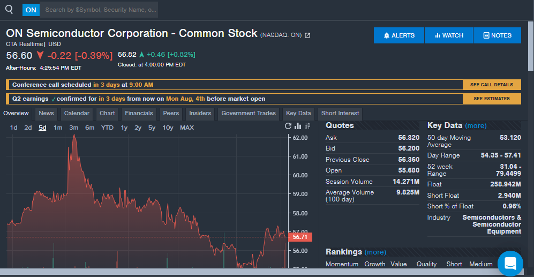The image size is (534, 277).
Task: Click the ALERTS bell button
Action: [399, 35]
